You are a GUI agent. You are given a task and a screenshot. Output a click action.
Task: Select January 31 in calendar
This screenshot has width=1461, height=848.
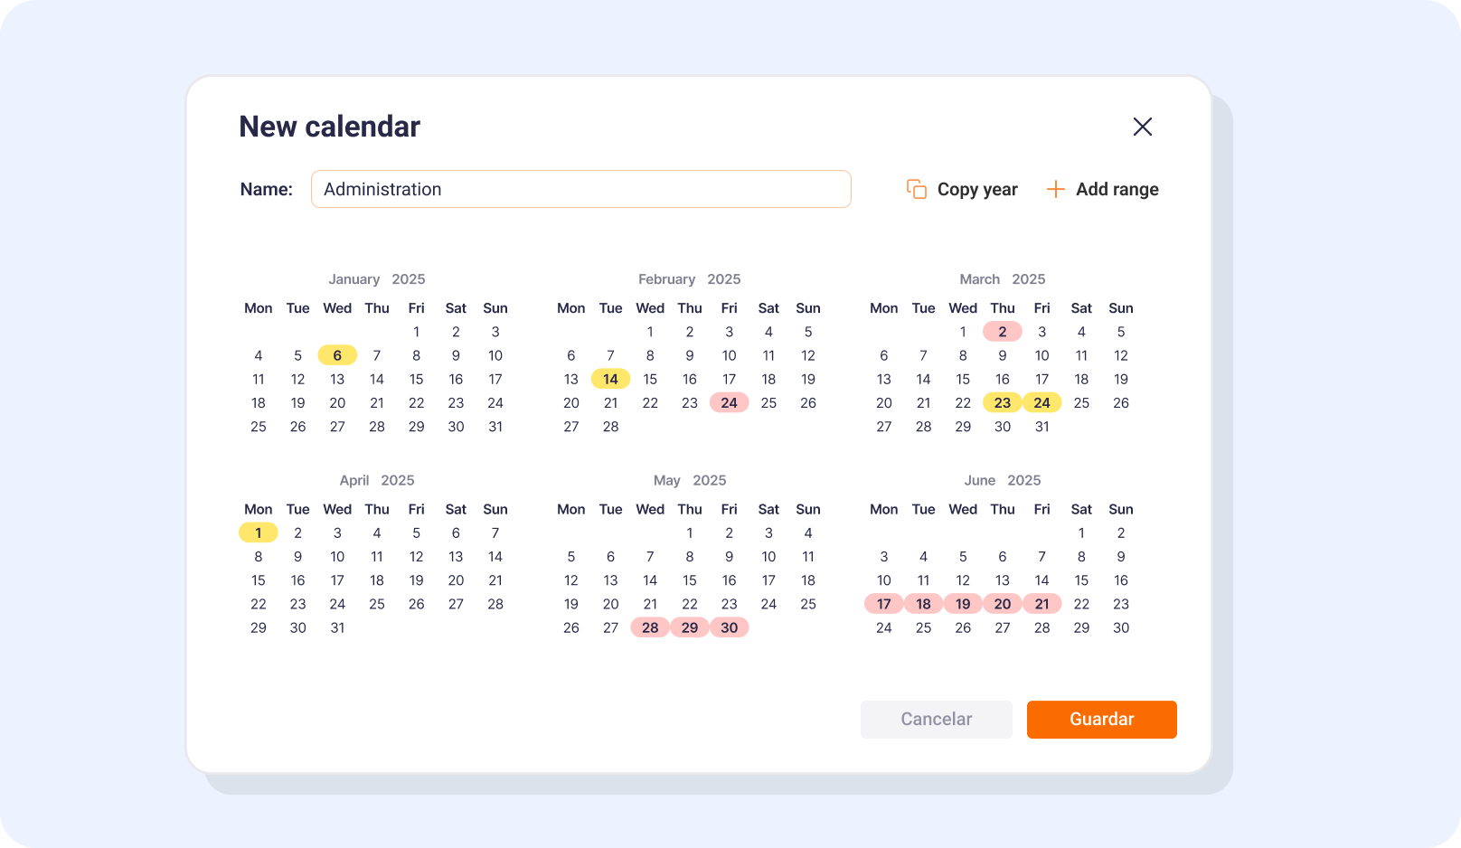coord(495,427)
